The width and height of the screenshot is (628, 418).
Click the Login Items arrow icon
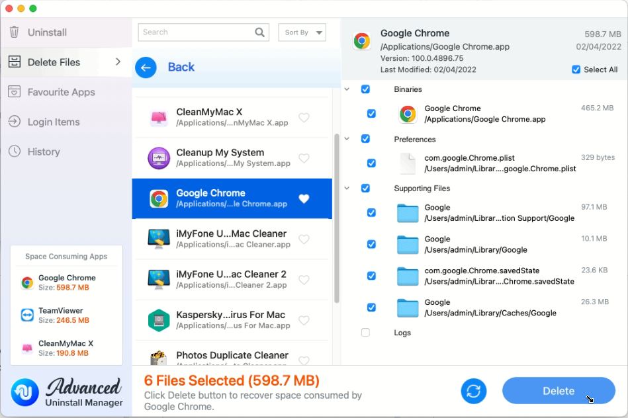15,122
